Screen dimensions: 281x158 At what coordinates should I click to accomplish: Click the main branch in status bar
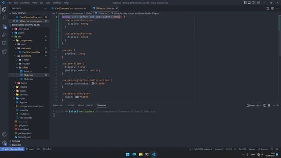coord(30,149)
